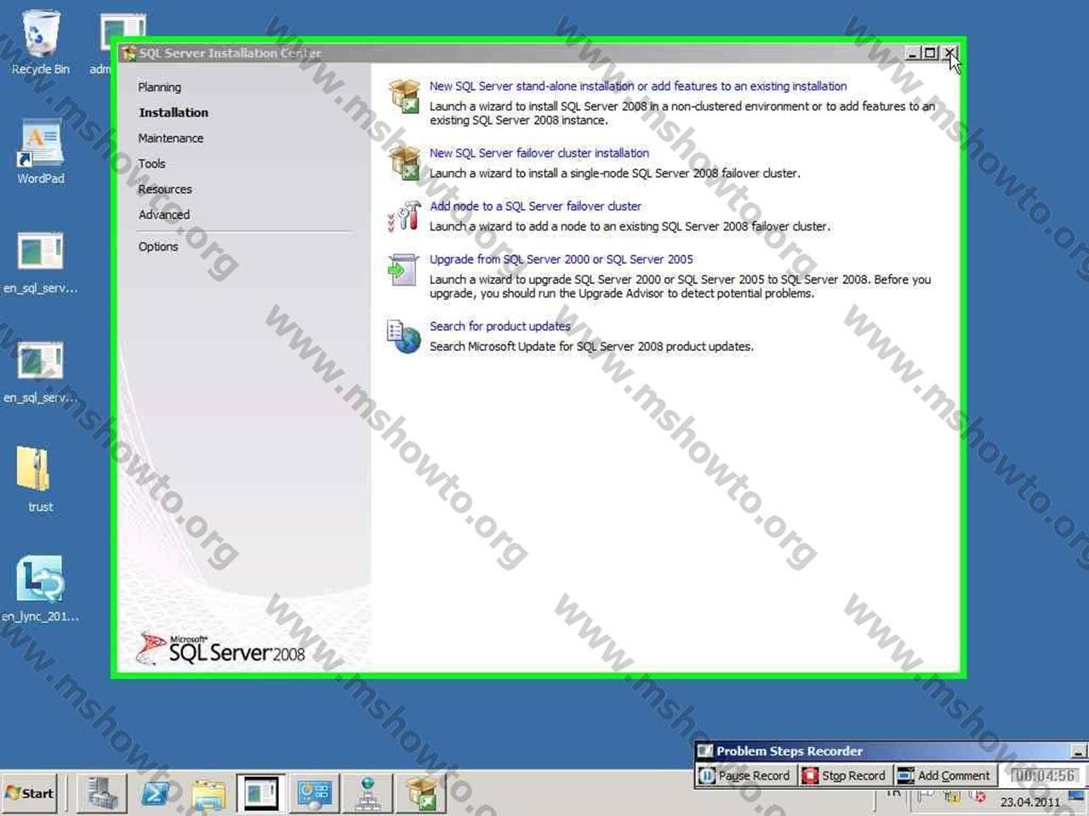Viewport: 1089px width, 816px height.
Task: Select the first en_sql_serv desktop icon
Action: [40, 263]
